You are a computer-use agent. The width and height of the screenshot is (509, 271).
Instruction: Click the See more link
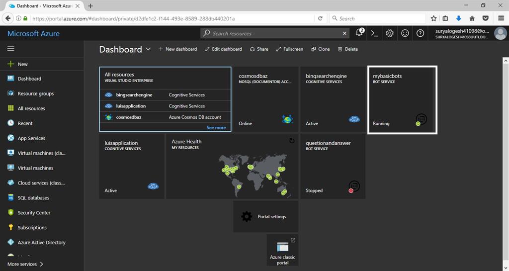216,128
